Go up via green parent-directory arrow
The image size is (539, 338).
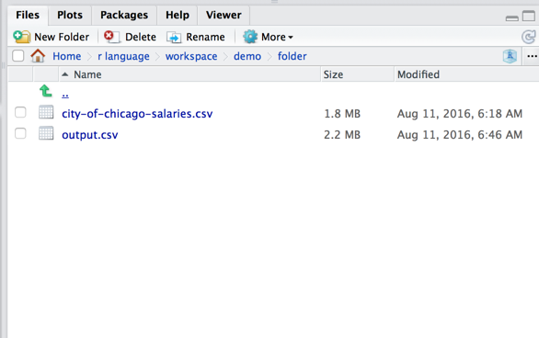(x=46, y=91)
